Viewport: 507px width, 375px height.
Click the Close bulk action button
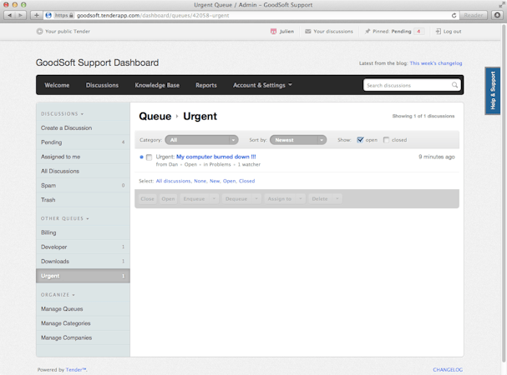click(148, 199)
